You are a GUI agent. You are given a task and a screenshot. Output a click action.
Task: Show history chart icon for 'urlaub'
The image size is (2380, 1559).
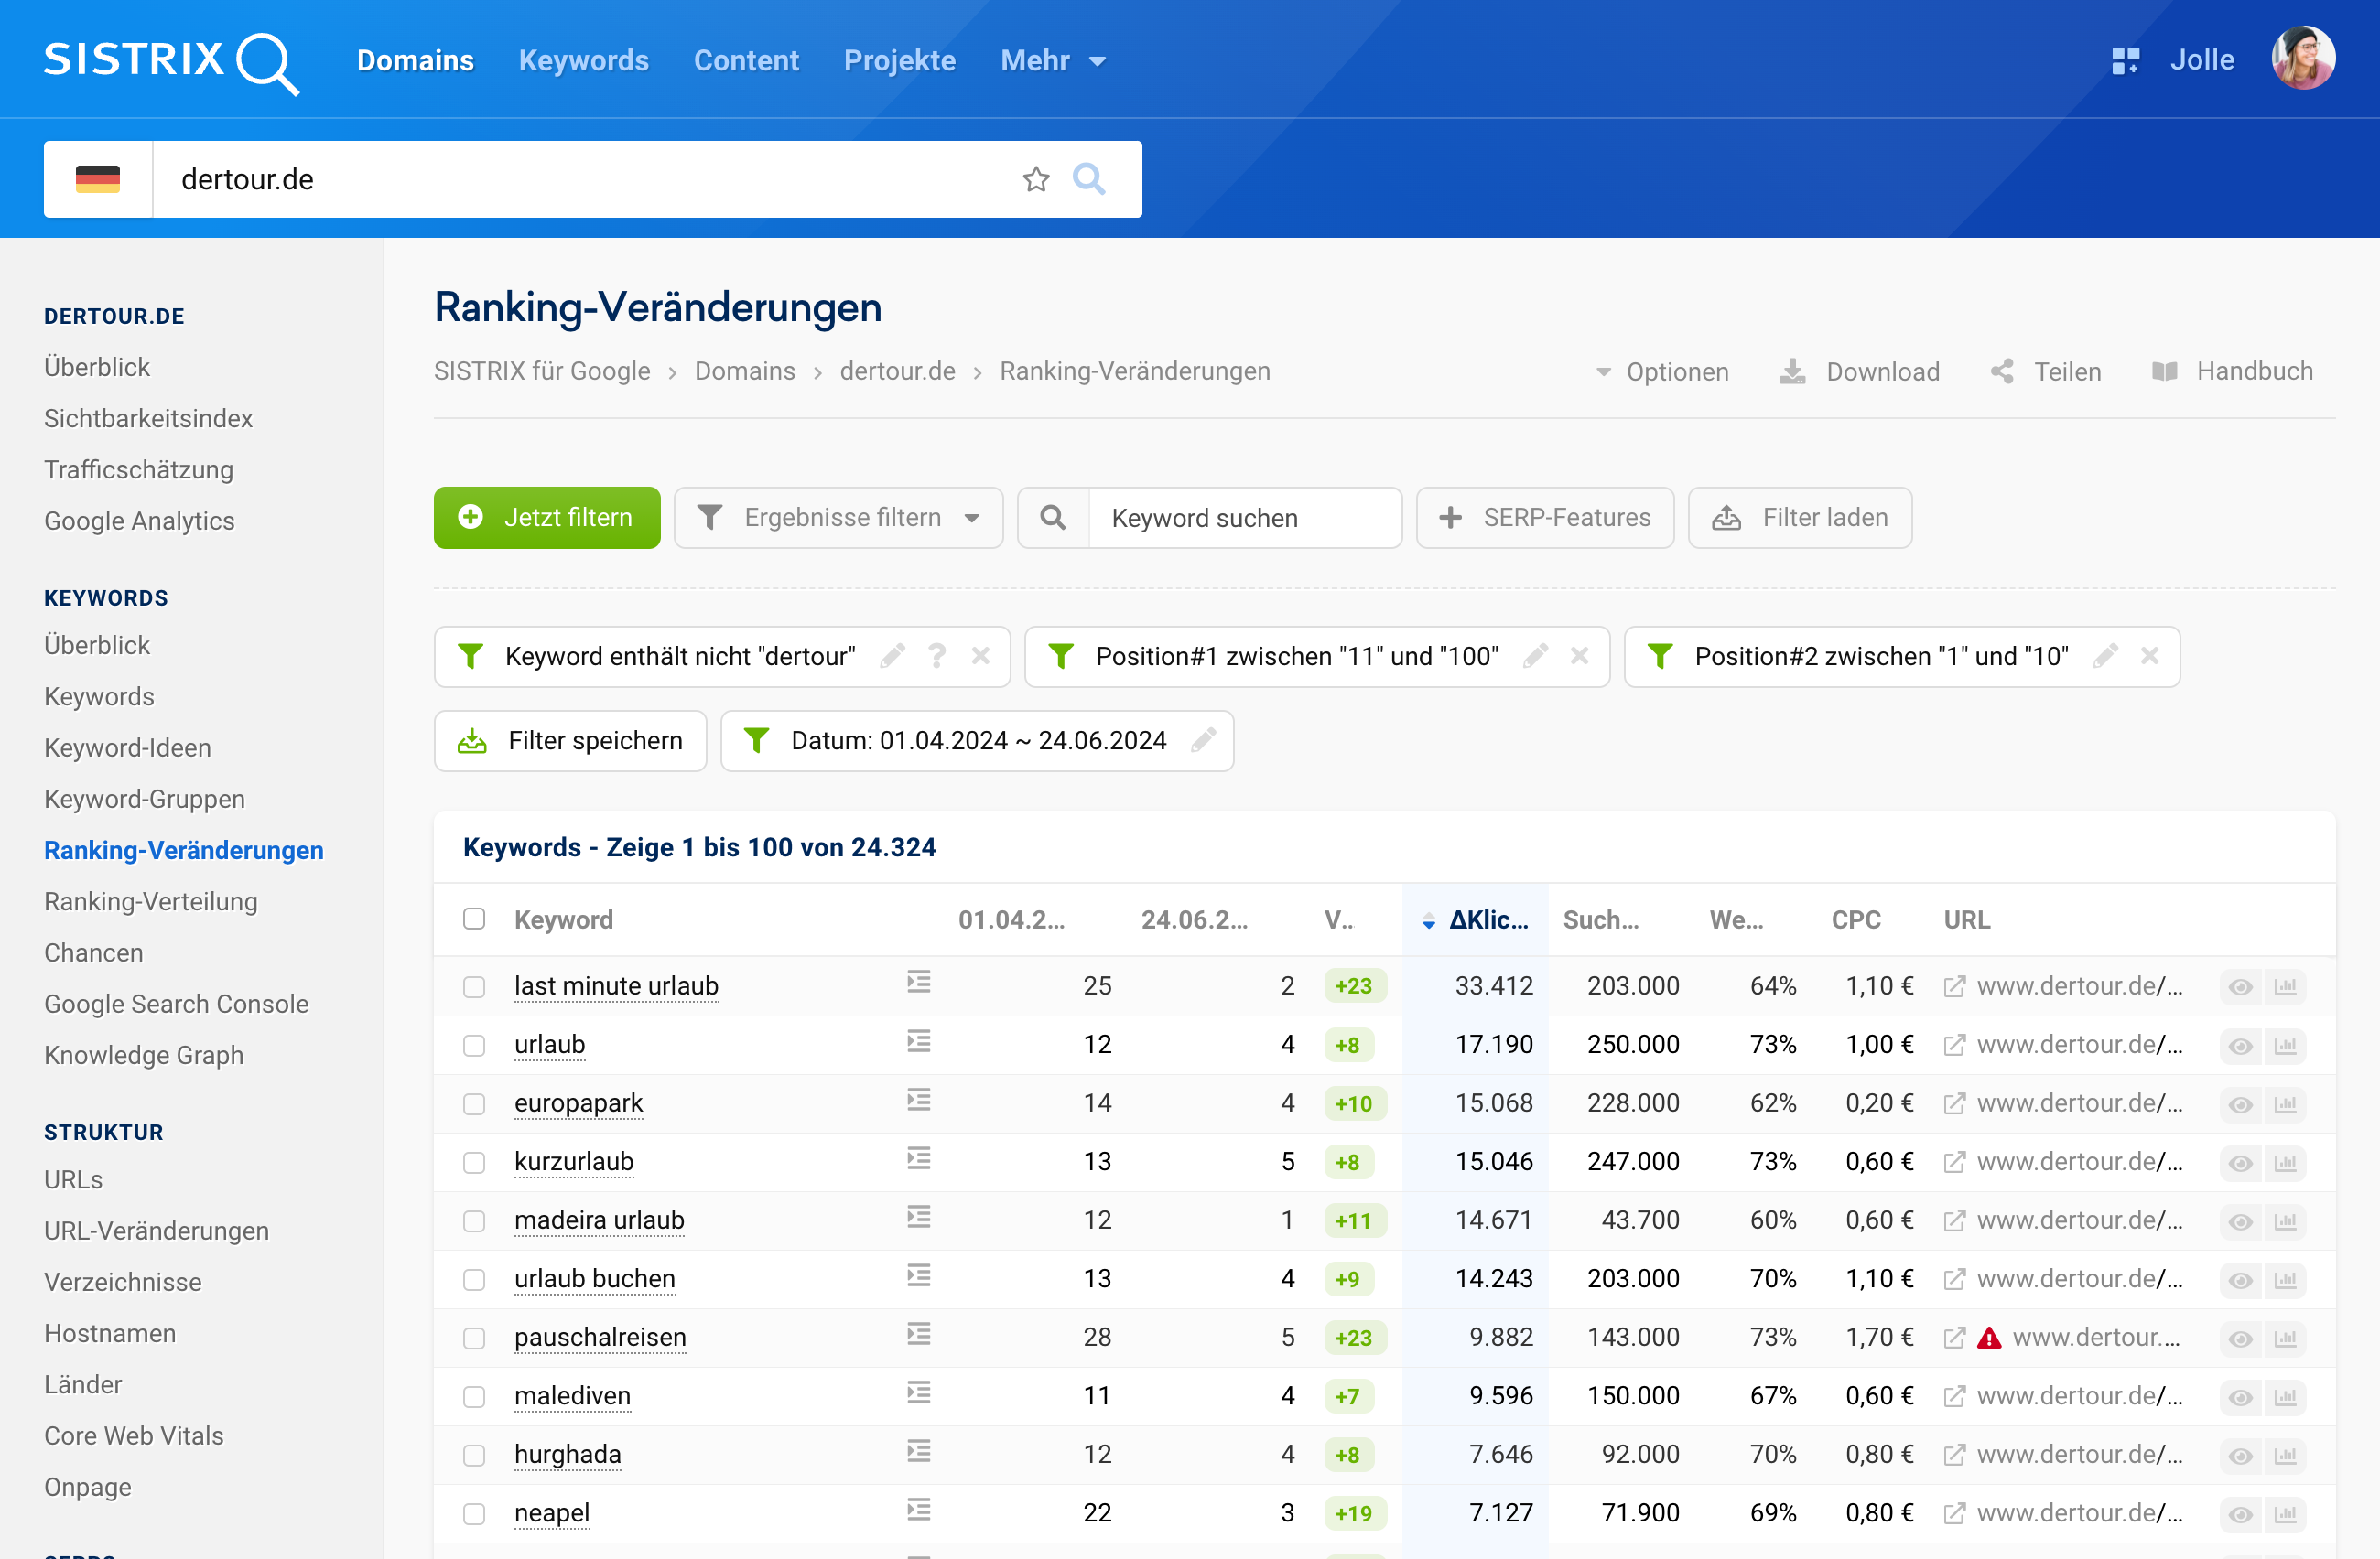2285,1046
